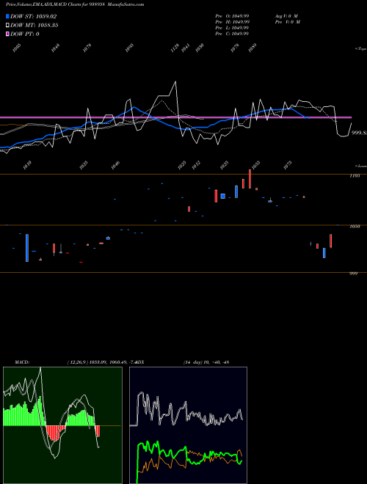
Task: Click the 'Avg V: 0 M' value
Action: tap(286, 16)
